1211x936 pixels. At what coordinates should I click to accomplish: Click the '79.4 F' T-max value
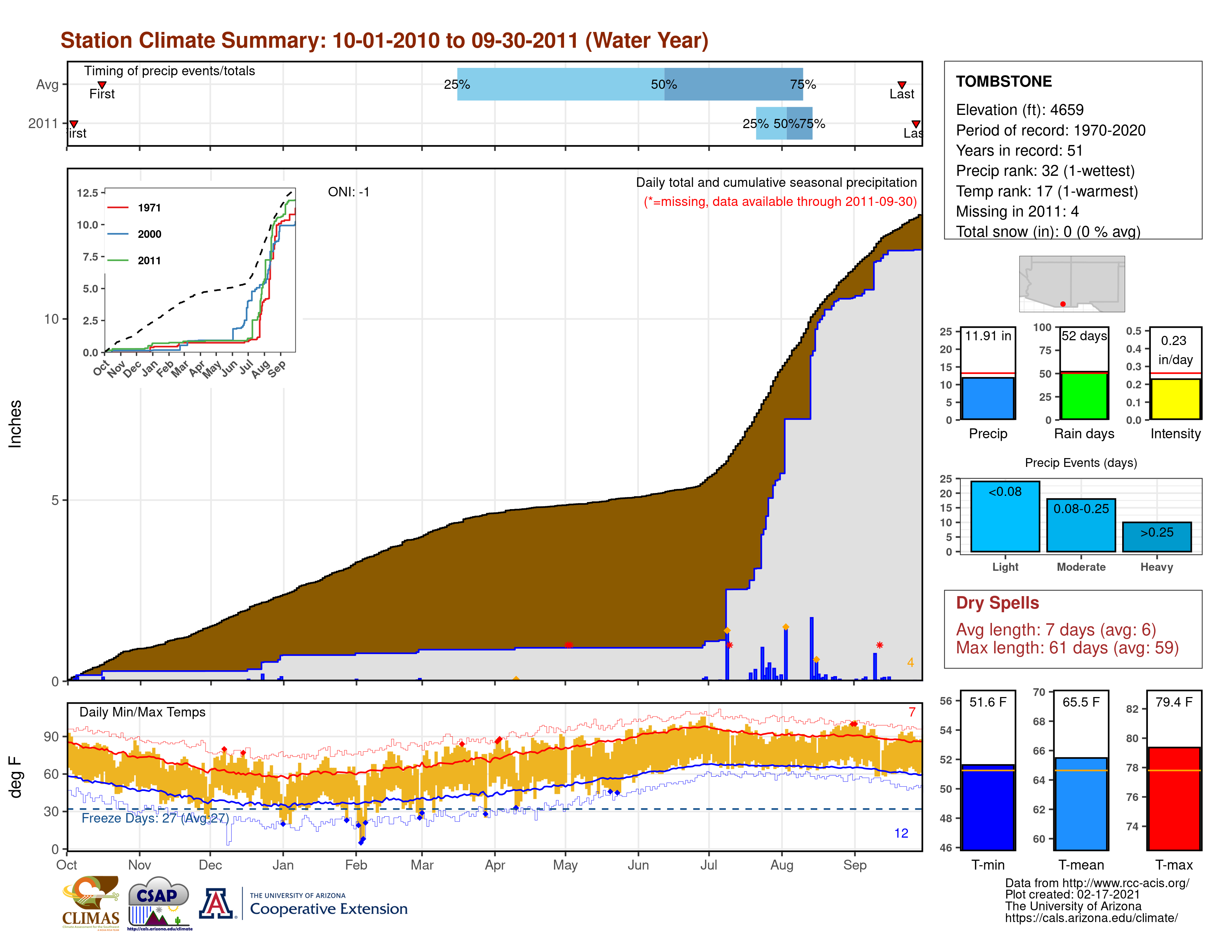coord(1174,702)
